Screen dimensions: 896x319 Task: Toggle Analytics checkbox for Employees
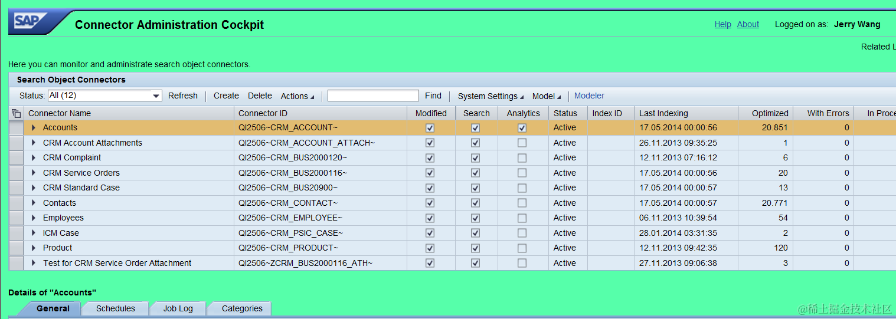(x=522, y=218)
